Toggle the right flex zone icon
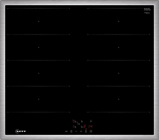 coord(86,131)
